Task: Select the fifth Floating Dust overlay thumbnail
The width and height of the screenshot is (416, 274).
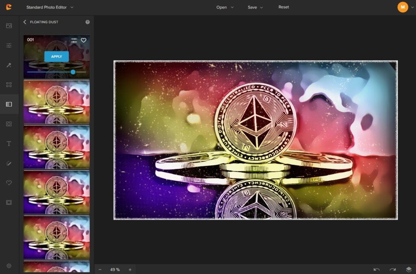Action: (x=56, y=238)
